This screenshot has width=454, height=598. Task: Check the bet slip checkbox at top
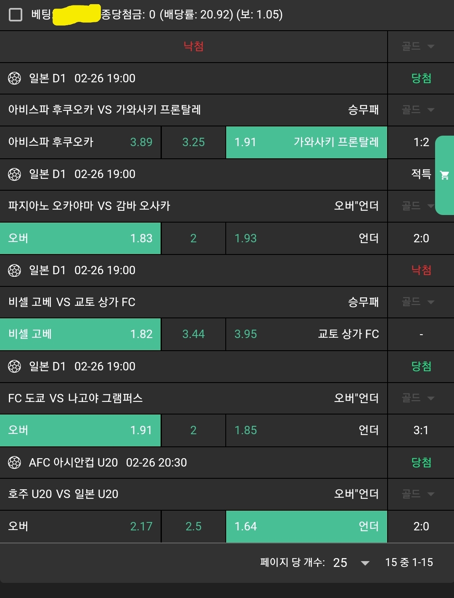click(16, 15)
